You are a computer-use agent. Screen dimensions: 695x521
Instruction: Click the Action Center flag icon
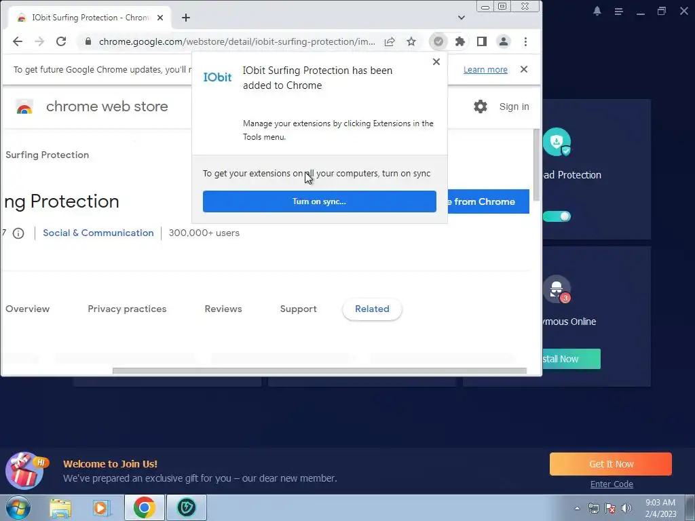[610, 508]
